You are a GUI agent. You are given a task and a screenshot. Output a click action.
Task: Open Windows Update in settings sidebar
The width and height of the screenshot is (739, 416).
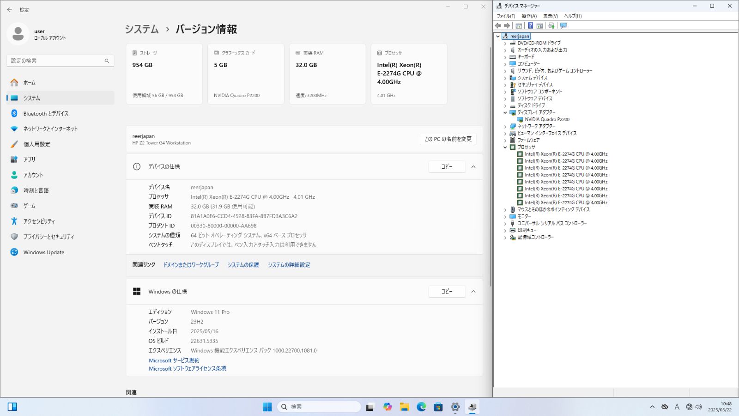[61, 252]
